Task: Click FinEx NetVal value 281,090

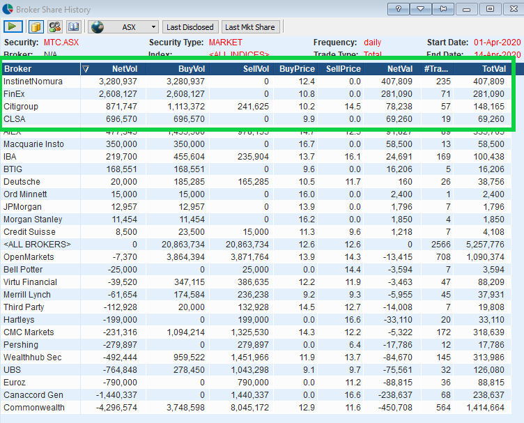Action: 396,94
